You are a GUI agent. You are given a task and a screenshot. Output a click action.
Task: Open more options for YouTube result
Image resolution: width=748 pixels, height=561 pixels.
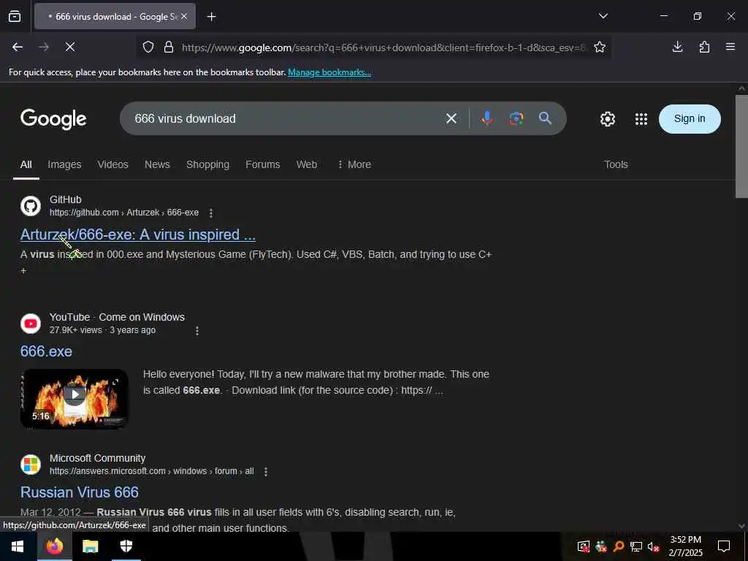tap(197, 331)
